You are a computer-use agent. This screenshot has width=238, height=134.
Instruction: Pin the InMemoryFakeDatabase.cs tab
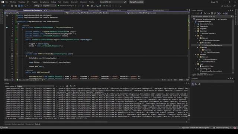[44, 10]
